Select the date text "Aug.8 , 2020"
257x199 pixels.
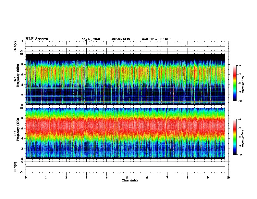pos(91,39)
